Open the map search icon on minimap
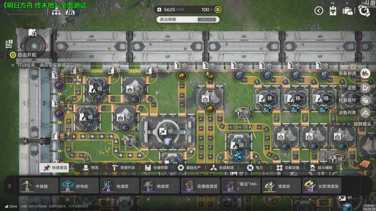The height and width of the screenshot is (211, 376). pyautogui.click(x=32, y=33)
